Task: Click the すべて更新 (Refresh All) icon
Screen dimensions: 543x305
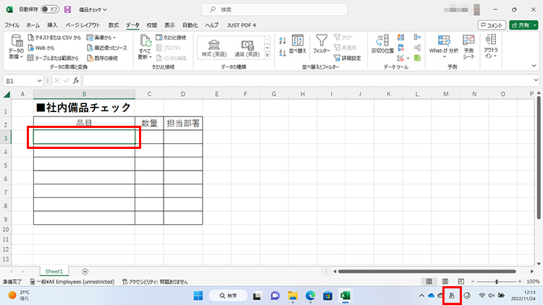Action: coord(145,47)
